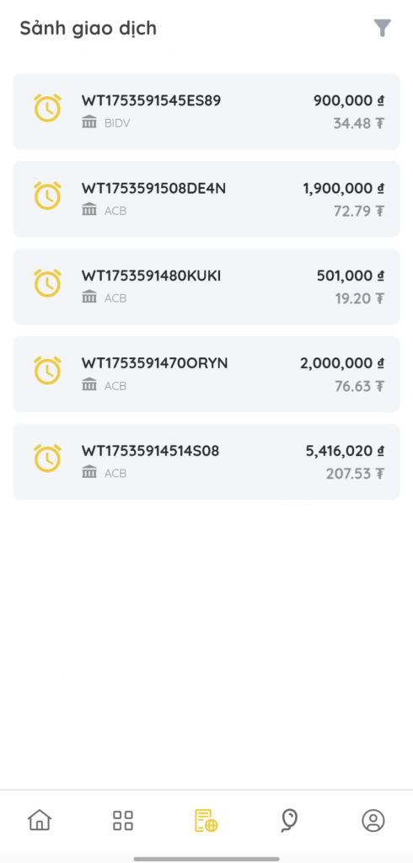
Task: Go to Home tab icon
Action: click(40, 820)
